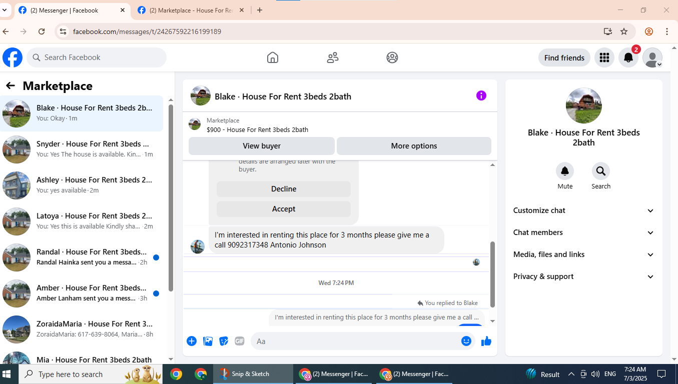This screenshot has width=678, height=384.
Task: Open the Latoya conversation
Action: pos(82,221)
